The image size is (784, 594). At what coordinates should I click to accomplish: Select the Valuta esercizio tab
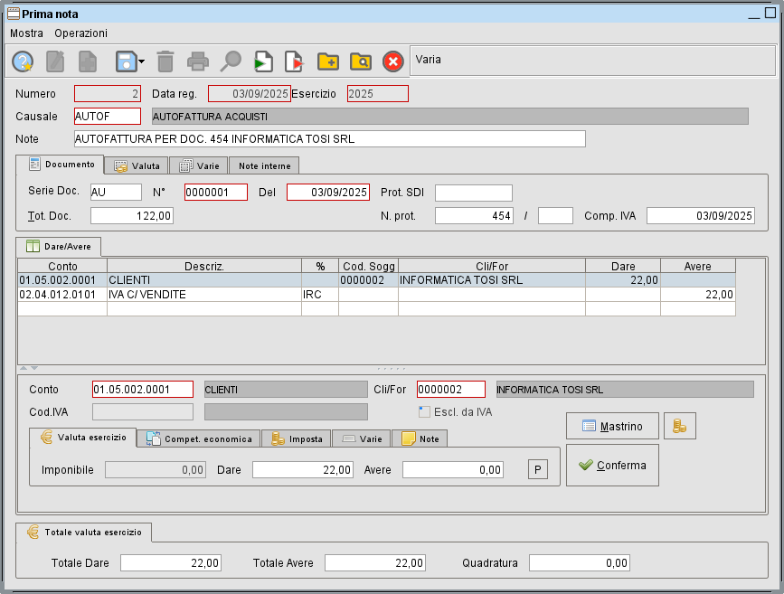82,438
